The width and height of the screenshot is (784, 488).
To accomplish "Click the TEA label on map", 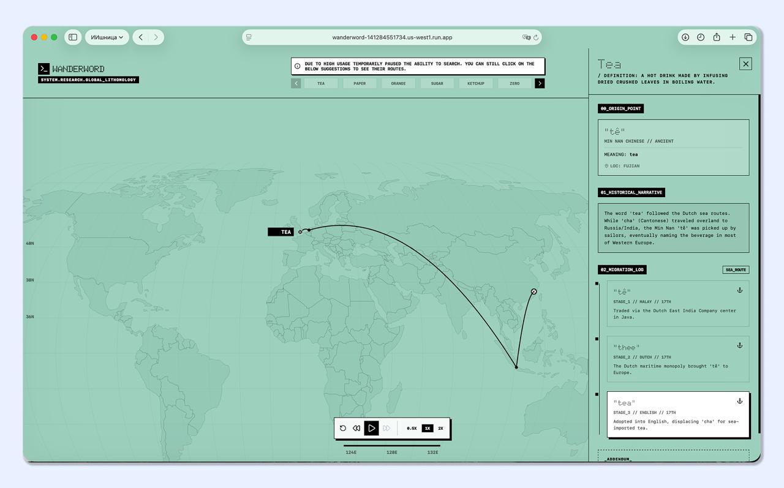I will pyautogui.click(x=281, y=232).
